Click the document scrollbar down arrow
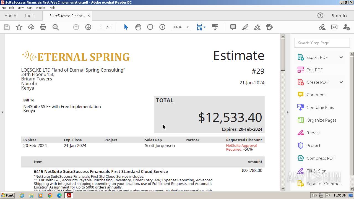The width and height of the screenshot is (354, 199). coord(283,189)
